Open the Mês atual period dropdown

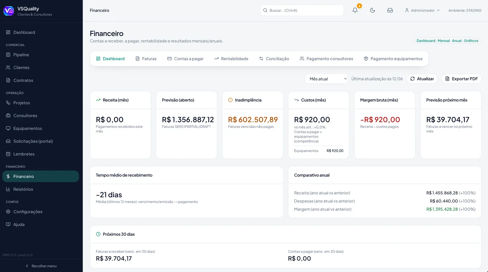(x=326, y=79)
